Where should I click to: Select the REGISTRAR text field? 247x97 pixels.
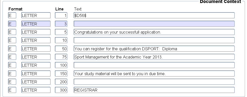coord(154,90)
